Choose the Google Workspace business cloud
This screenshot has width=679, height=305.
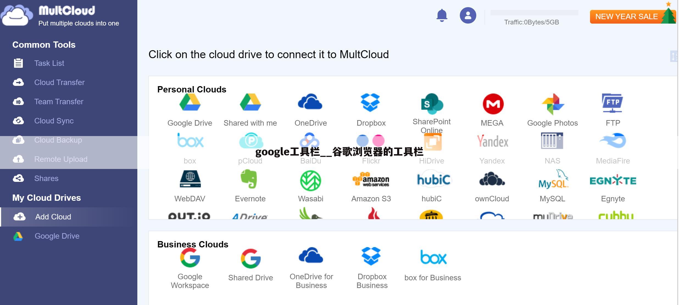click(x=190, y=257)
